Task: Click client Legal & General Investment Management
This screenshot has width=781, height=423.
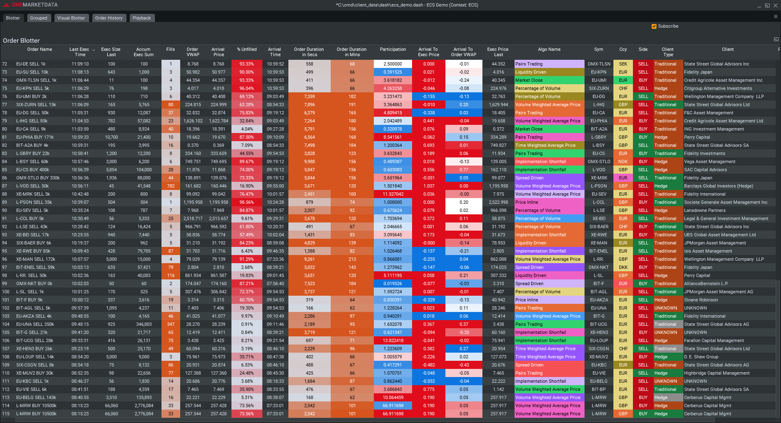Action: (726, 219)
